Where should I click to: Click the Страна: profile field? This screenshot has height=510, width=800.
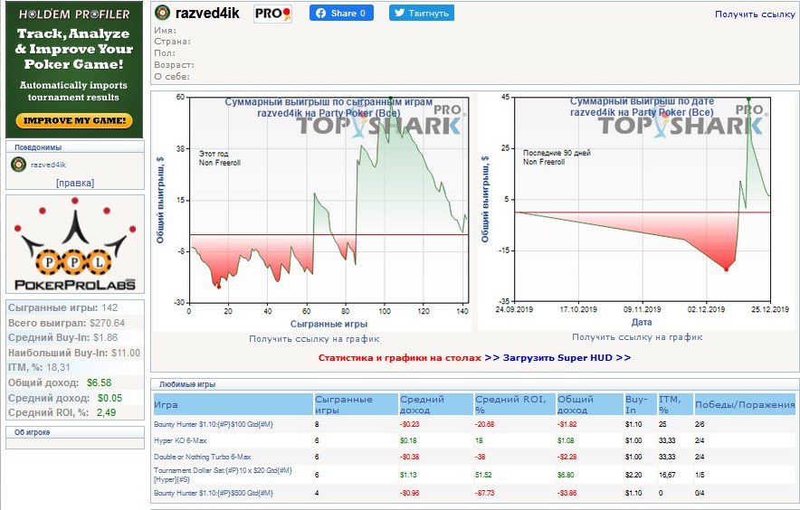tap(173, 42)
